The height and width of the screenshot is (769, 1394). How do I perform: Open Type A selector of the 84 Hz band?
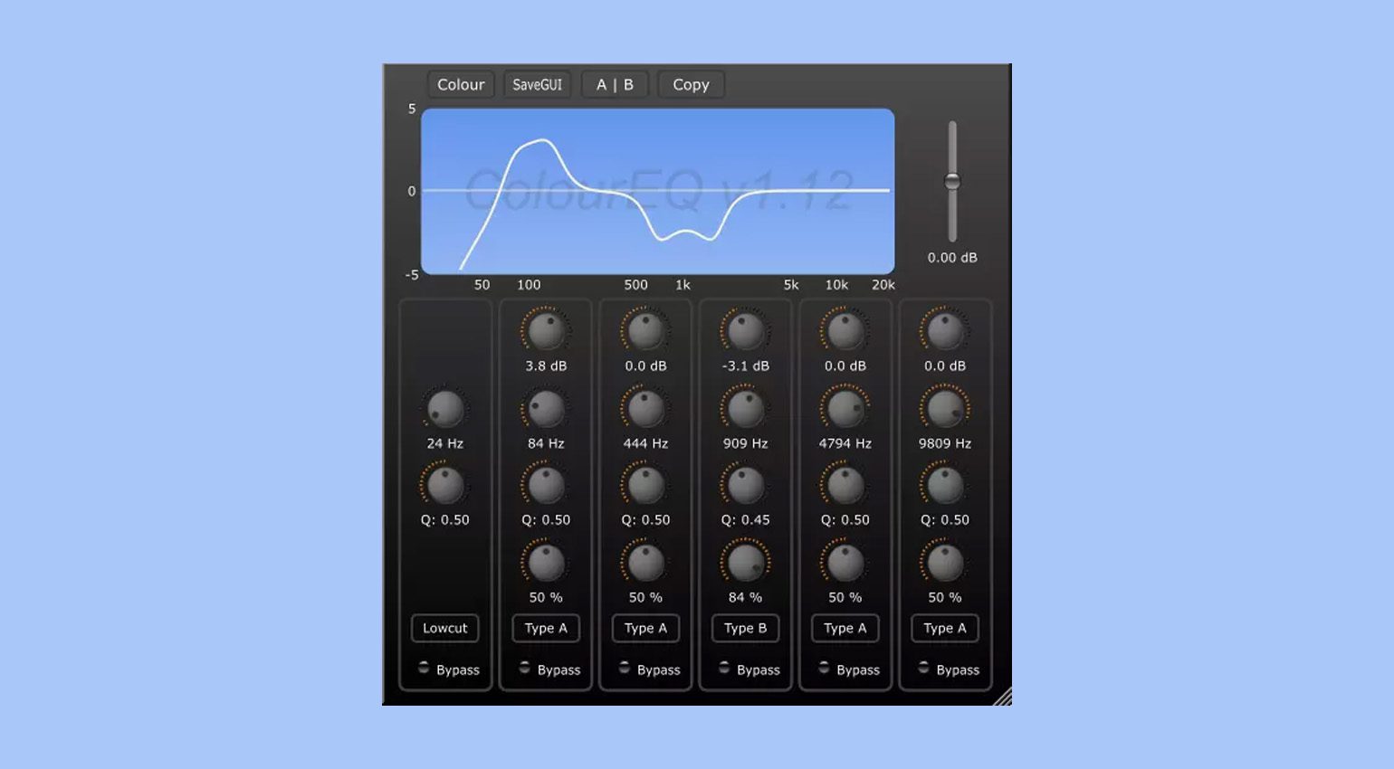click(546, 628)
